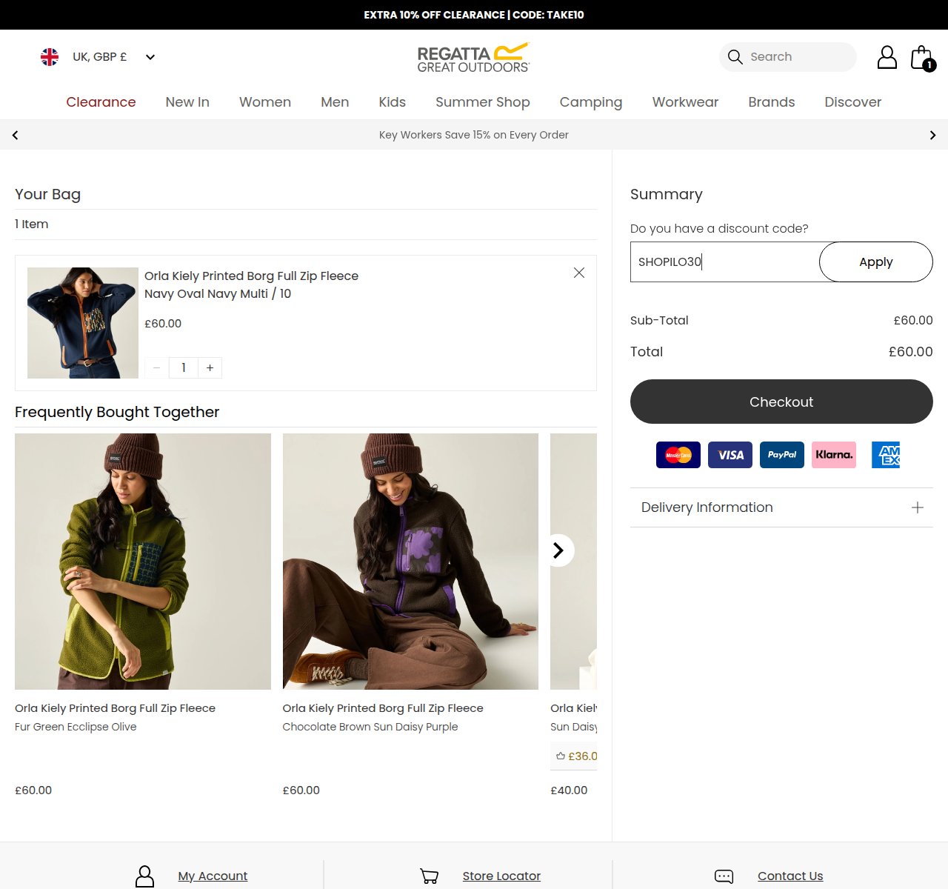
Task: Click the quantity value field in bag
Action: click(x=184, y=367)
